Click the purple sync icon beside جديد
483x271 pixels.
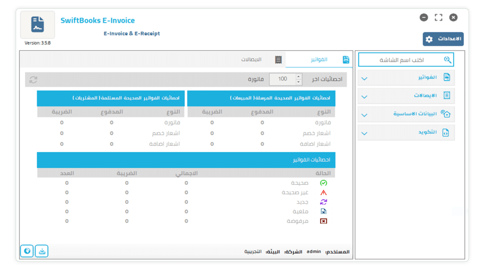click(323, 202)
